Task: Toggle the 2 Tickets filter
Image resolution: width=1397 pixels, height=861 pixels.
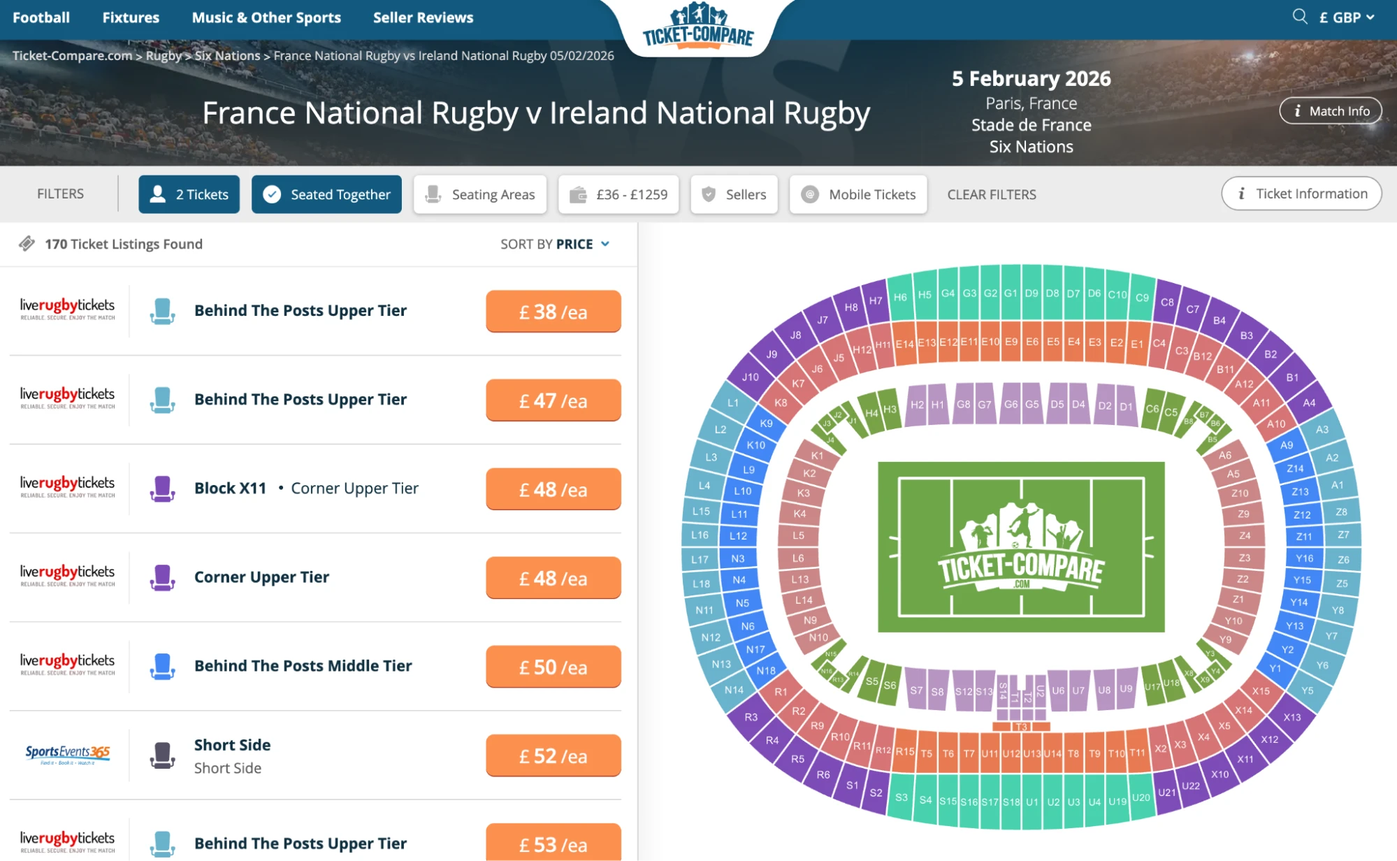Action: [x=189, y=194]
